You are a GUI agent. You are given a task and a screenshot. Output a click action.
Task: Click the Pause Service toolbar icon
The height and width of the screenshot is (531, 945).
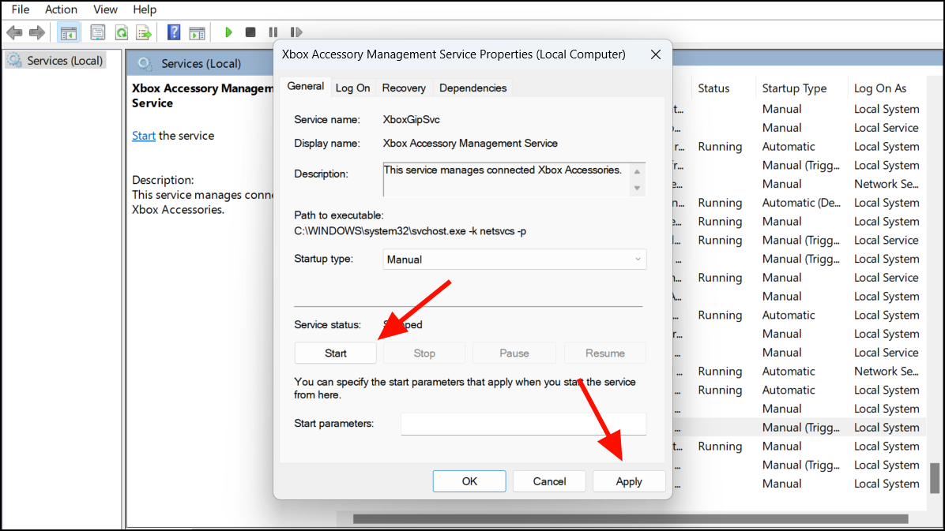tap(273, 32)
